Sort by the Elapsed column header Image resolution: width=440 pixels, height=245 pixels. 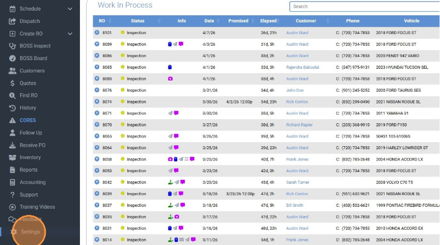point(268,21)
